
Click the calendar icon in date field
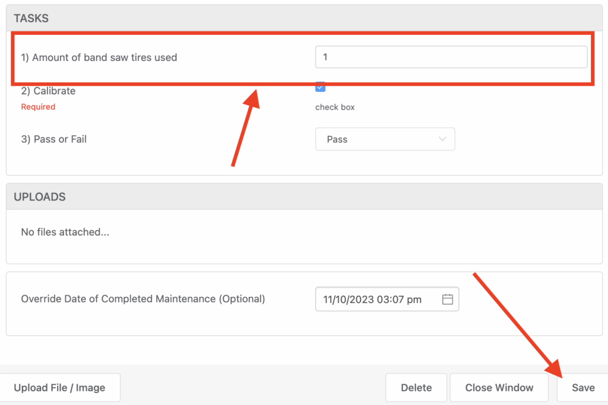[448, 299]
